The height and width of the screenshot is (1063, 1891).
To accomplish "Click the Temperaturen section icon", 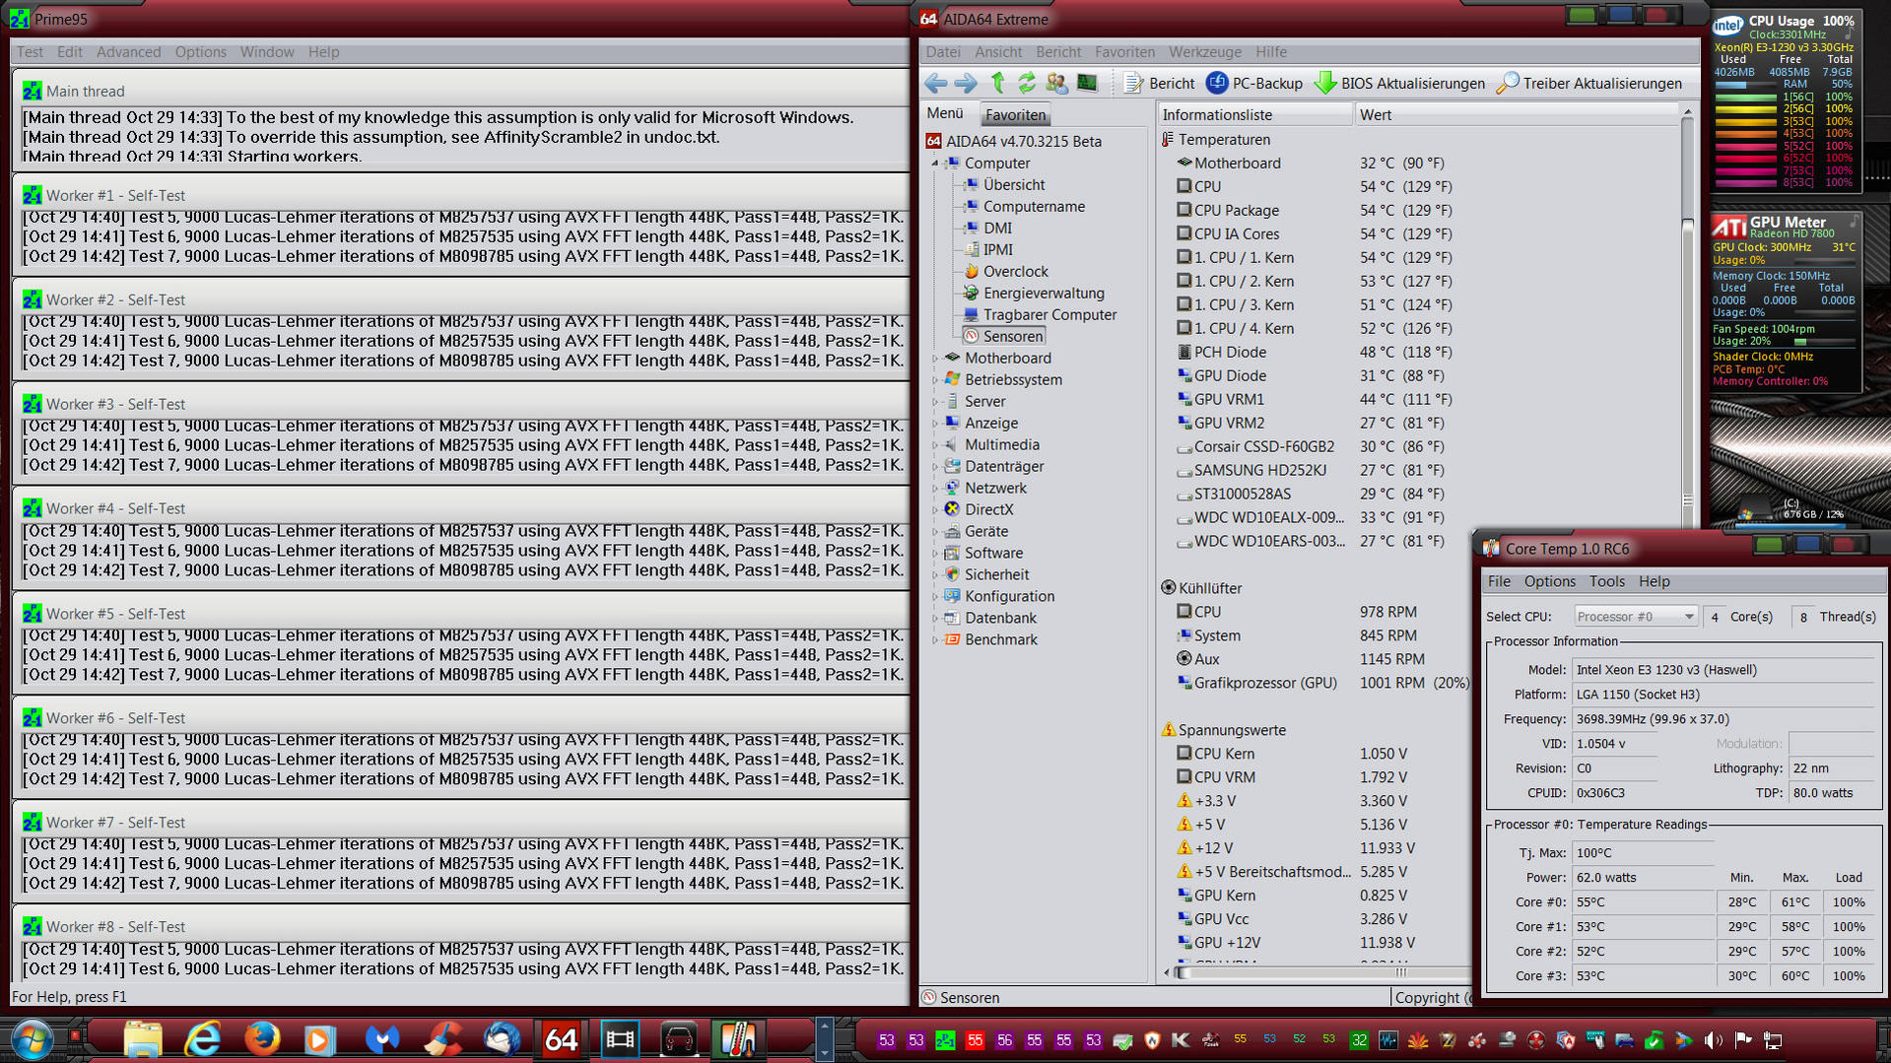I will pyautogui.click(x=1168, y=140).
